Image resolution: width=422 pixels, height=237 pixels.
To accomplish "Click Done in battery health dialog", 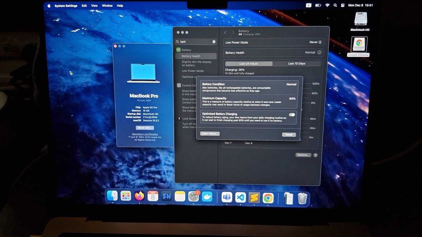I will (289, 134).
